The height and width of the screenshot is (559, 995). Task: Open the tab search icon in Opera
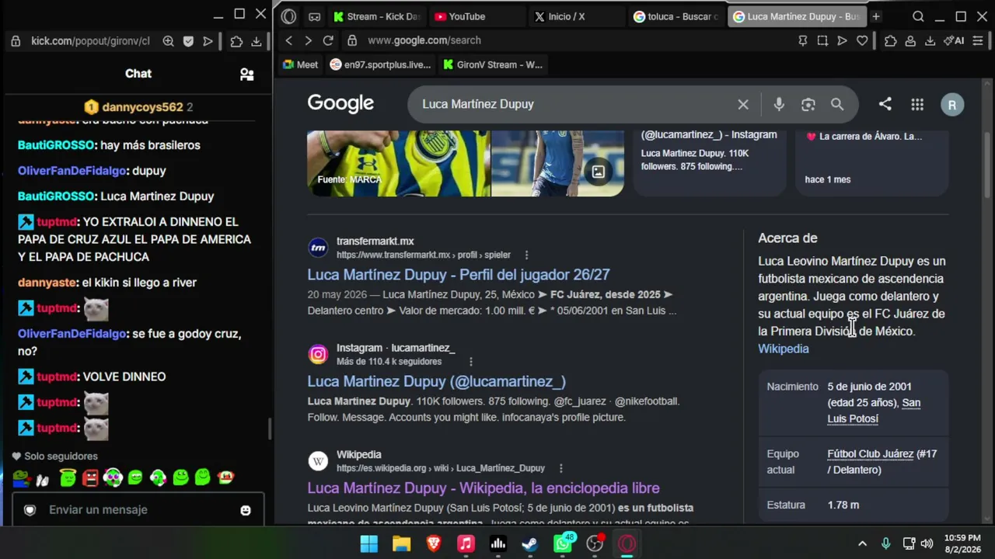[918, 16]
